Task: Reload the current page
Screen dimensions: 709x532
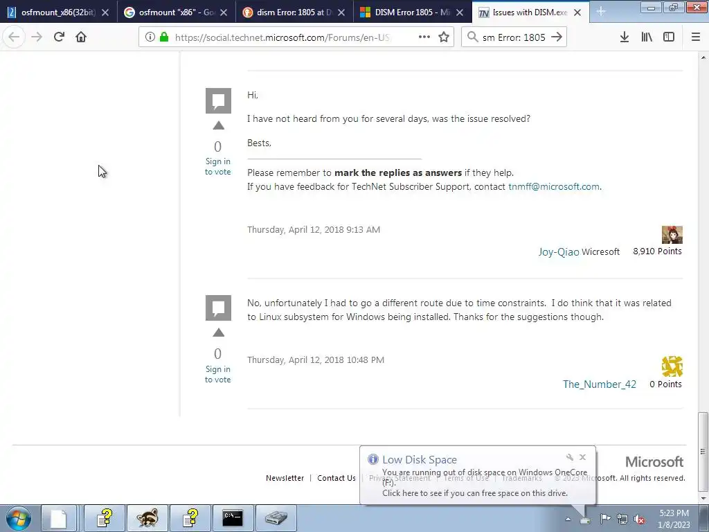Action: point(59,37)
